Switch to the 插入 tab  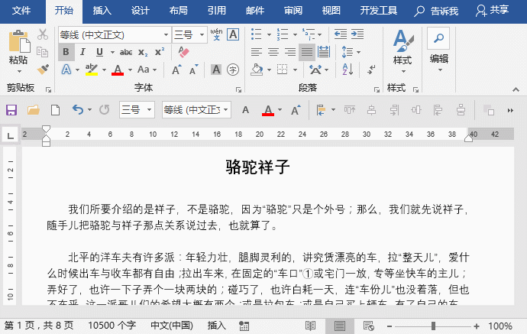coord(102,11)
